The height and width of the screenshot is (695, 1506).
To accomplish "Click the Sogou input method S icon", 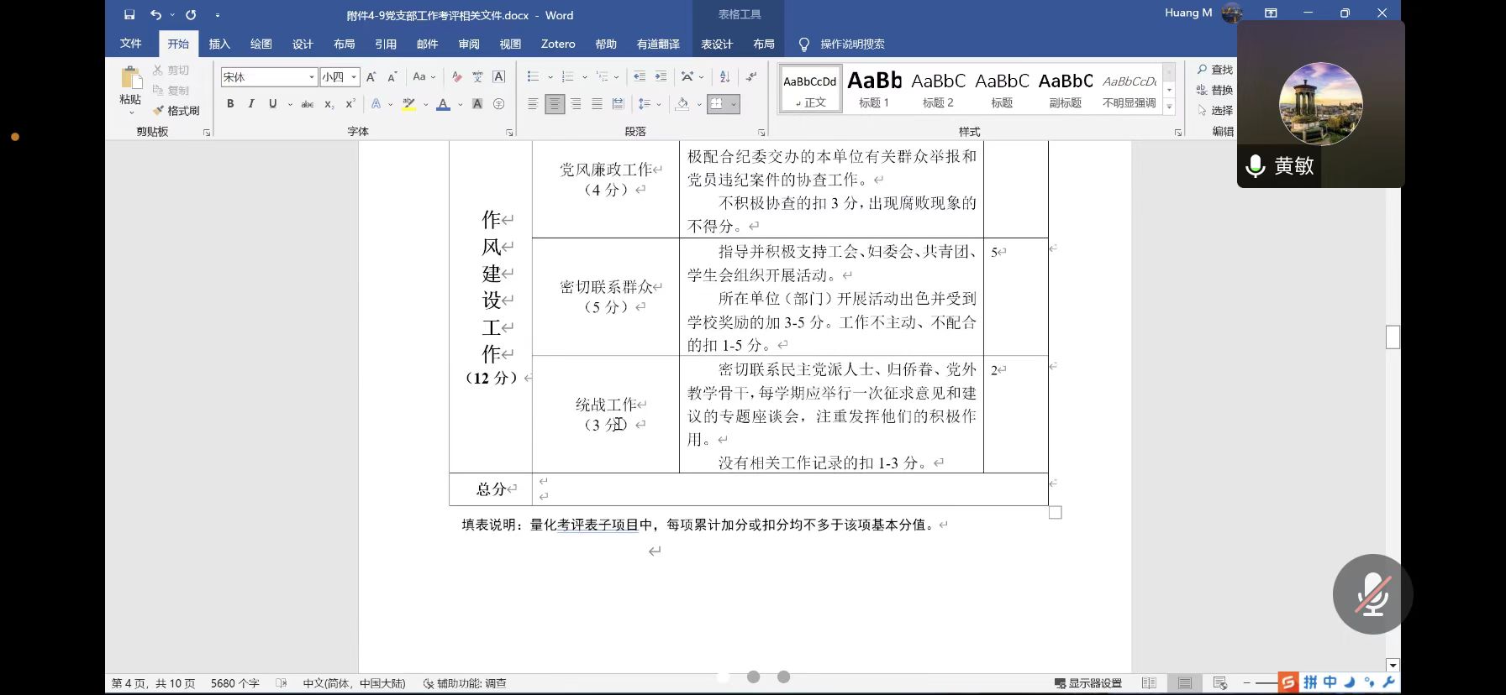I will pyautogui.click(x=1287, y=682).
